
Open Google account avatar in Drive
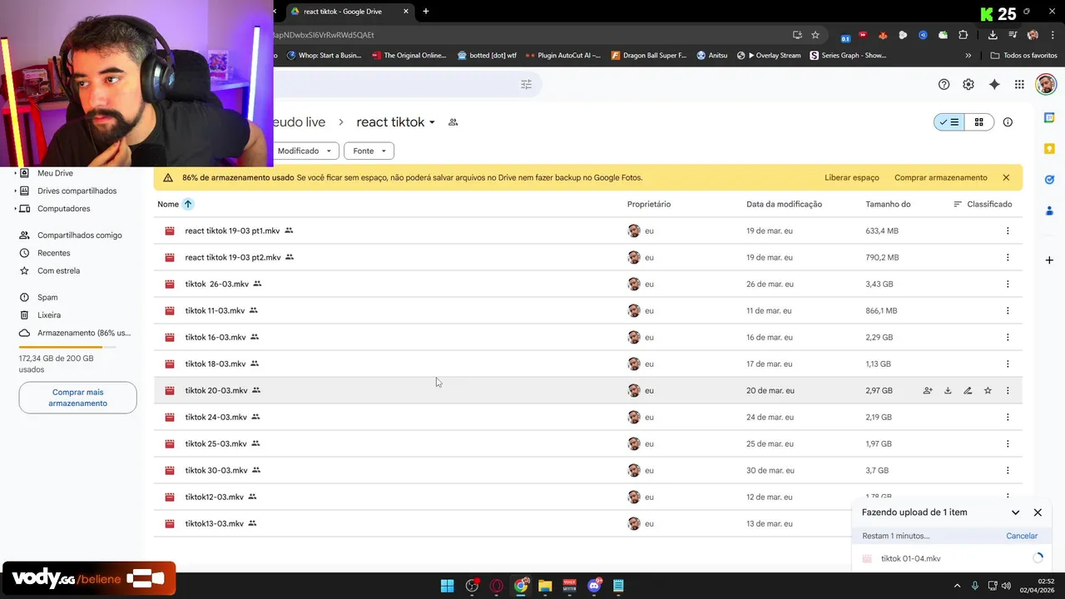click(x=1046, y=84)
